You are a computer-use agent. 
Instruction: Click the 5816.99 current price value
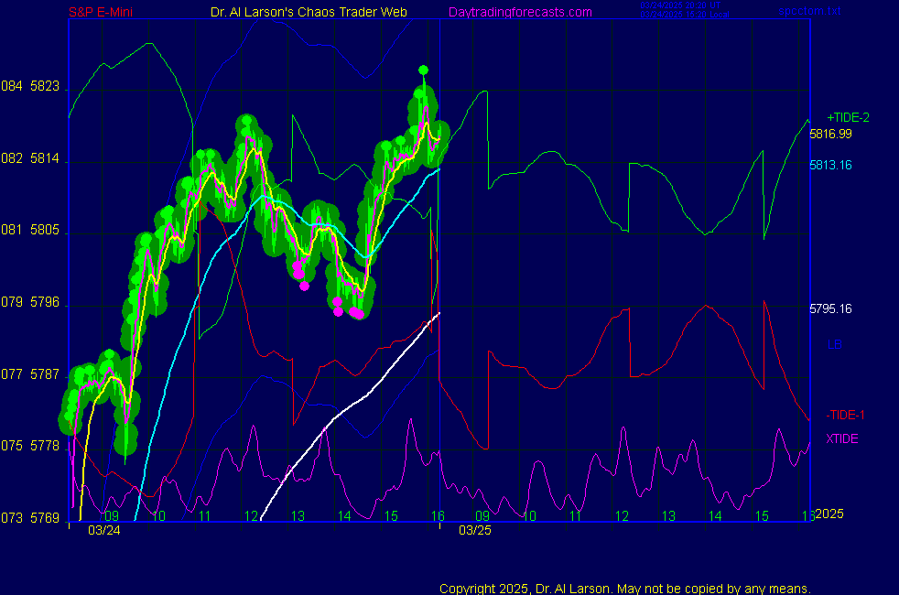(830, 134)
